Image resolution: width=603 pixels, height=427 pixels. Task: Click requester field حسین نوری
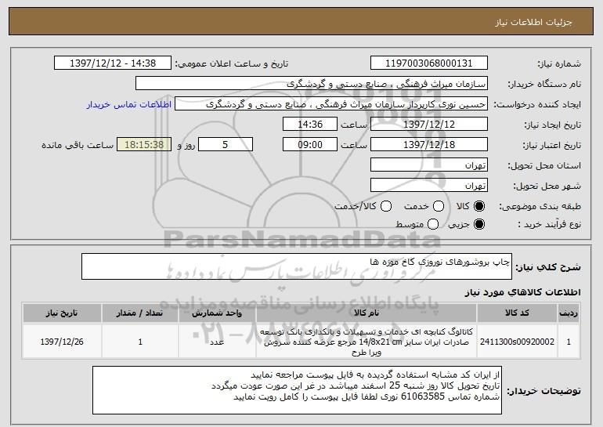pyautogui.click(x=331, y=104)
